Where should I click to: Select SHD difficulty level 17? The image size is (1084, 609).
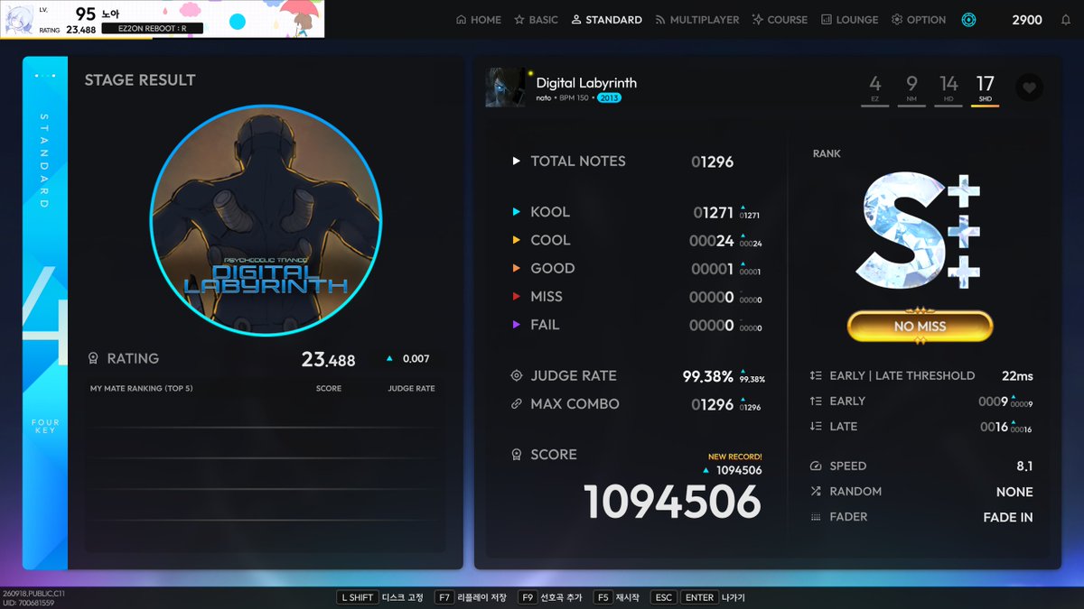point(985,90)
